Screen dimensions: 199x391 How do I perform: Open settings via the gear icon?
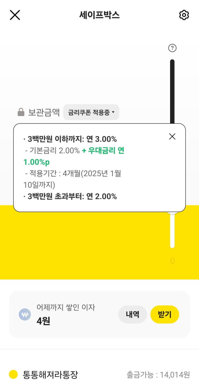click(x=184, y=15)
